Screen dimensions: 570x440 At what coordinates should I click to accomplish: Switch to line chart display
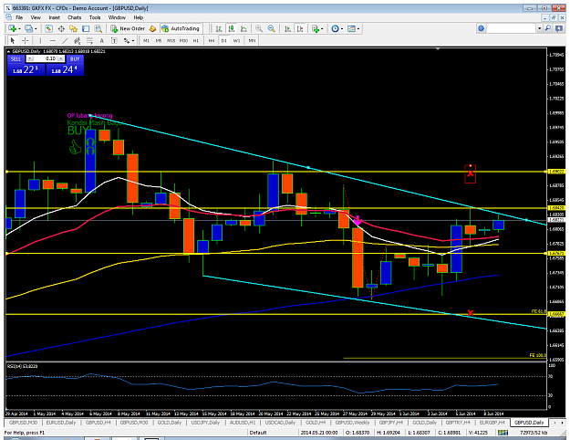point(244,28)
